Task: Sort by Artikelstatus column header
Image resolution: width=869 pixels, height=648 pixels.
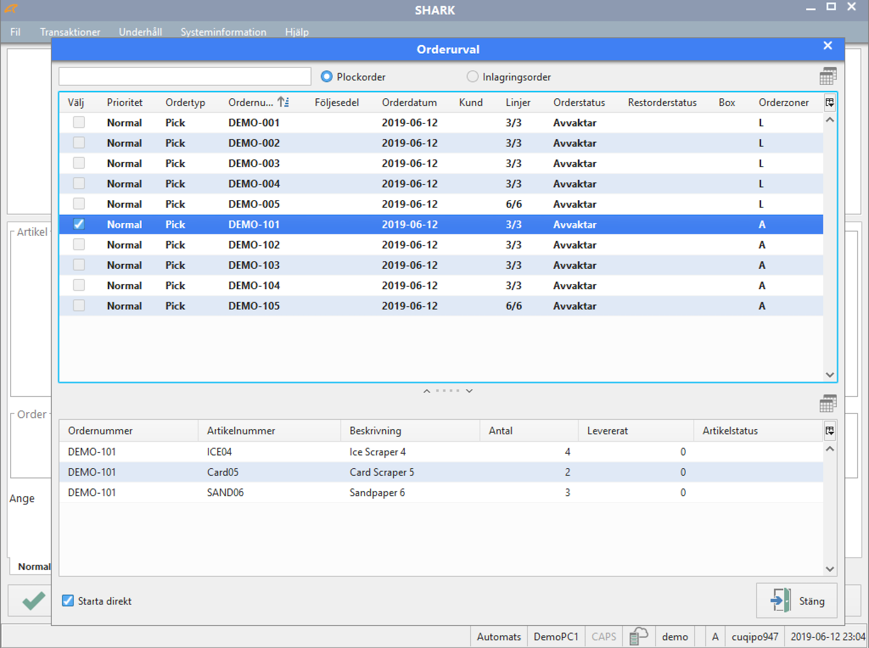Action: click(x=758, y=430)
